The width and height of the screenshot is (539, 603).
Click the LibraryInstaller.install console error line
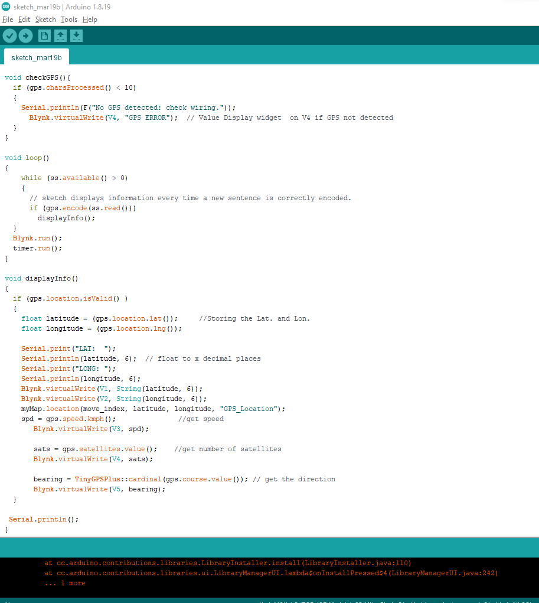click(228, 563)
